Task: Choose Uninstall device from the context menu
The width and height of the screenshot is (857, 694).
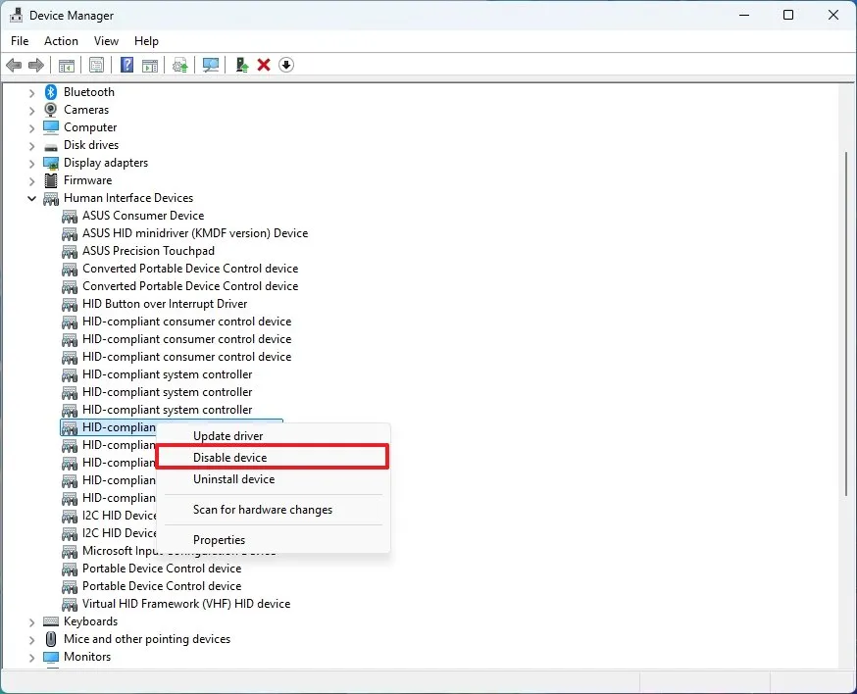Action: [231, 479]
